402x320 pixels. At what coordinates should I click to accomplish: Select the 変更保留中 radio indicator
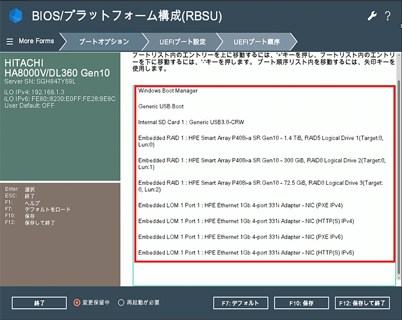click(x=76, y=303)
